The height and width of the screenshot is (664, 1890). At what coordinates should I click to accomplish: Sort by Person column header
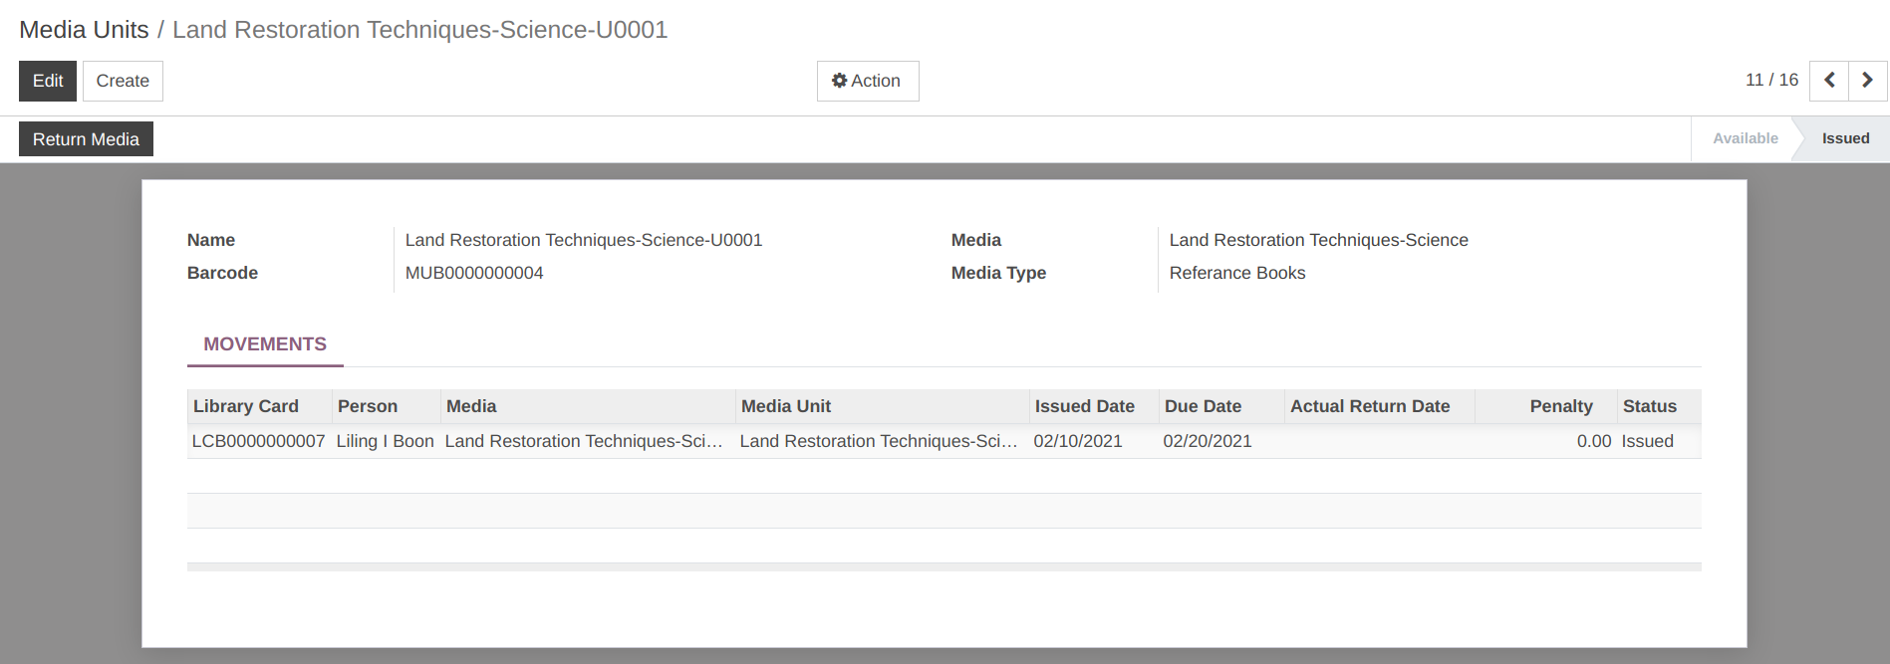tap(386, 406)
